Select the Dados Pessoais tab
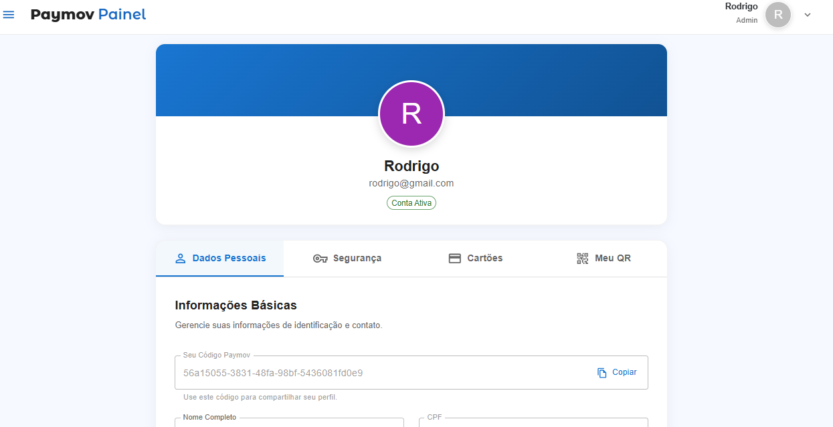833x427 pixels. [x=219, y=259]
